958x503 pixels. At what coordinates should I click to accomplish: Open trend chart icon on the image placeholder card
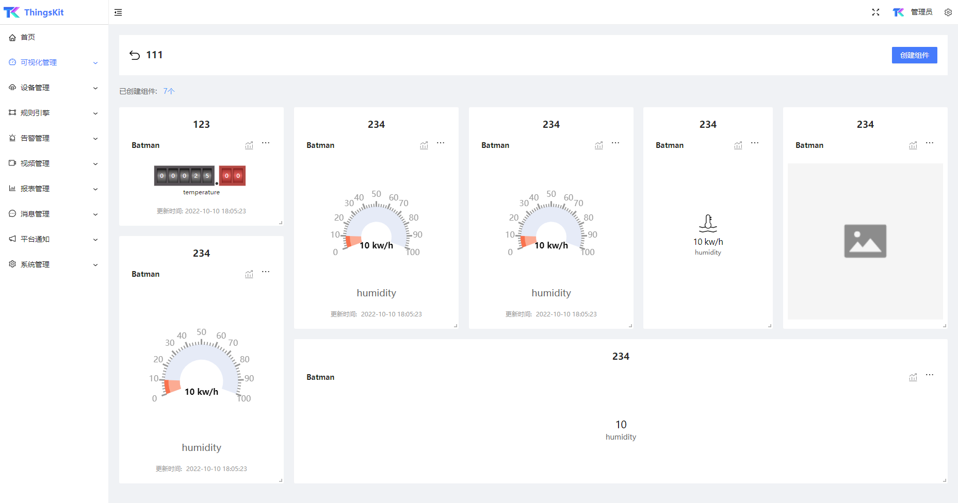click(x=913, y=145)
